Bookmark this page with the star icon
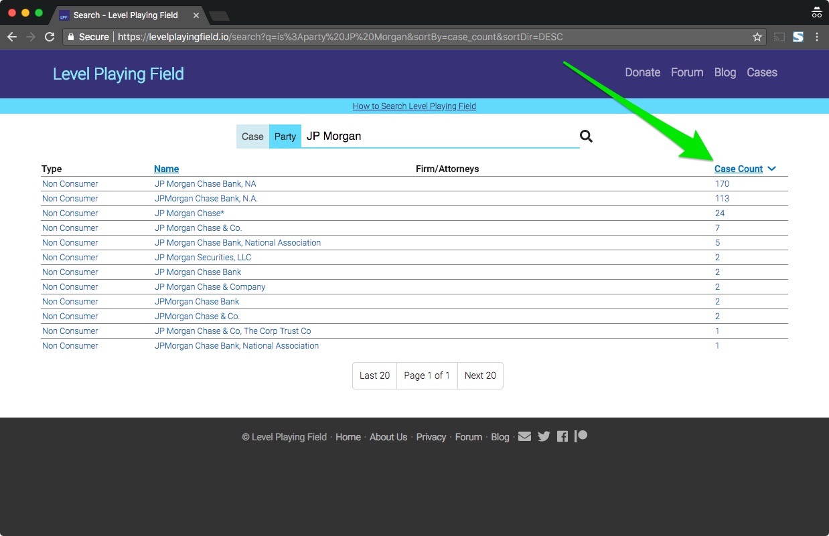Viewport: 829px width, 536px height. [x=757, y=37]
